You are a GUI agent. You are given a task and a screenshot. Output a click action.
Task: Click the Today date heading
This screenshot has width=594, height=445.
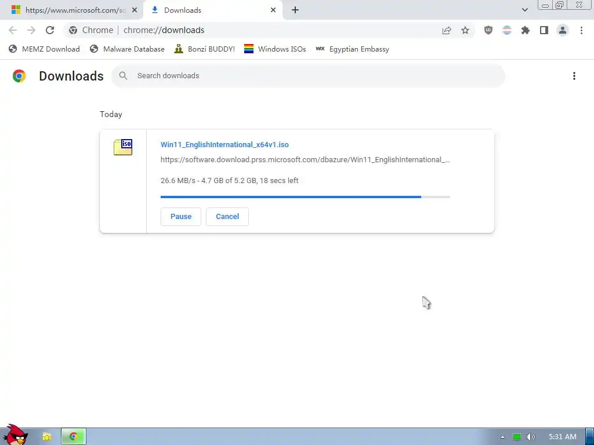111,114
